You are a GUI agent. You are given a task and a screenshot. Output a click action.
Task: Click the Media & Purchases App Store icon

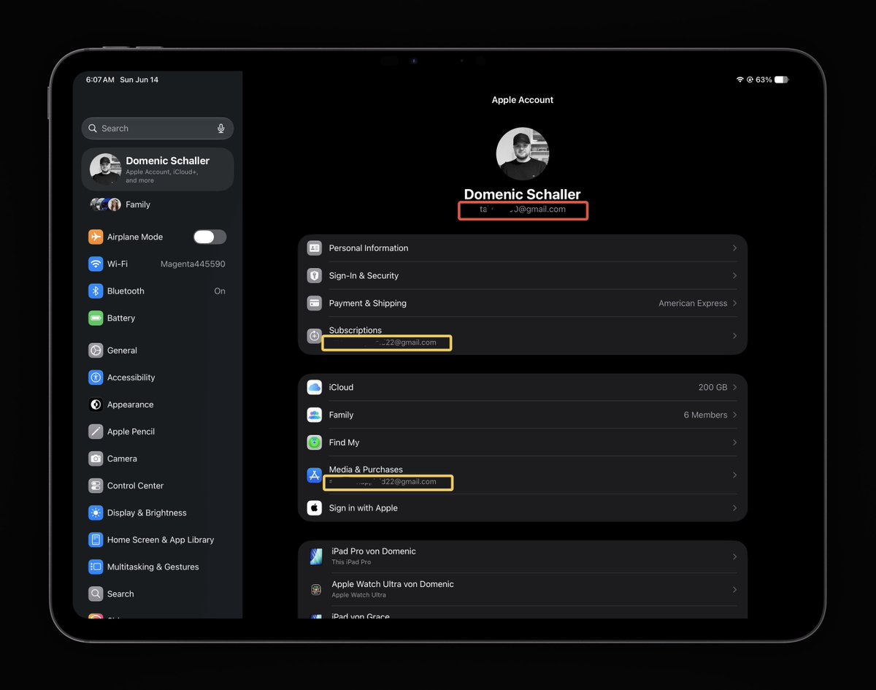click(315, 475)
